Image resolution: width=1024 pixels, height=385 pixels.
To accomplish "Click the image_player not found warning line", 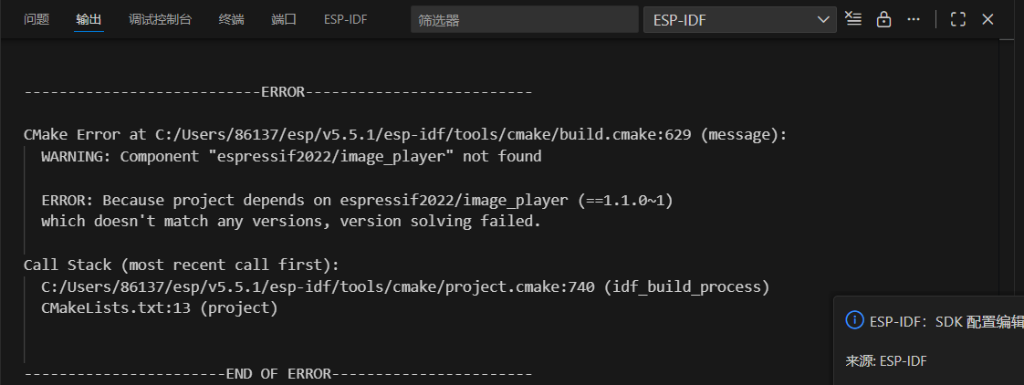I will (x=291, y=156).
